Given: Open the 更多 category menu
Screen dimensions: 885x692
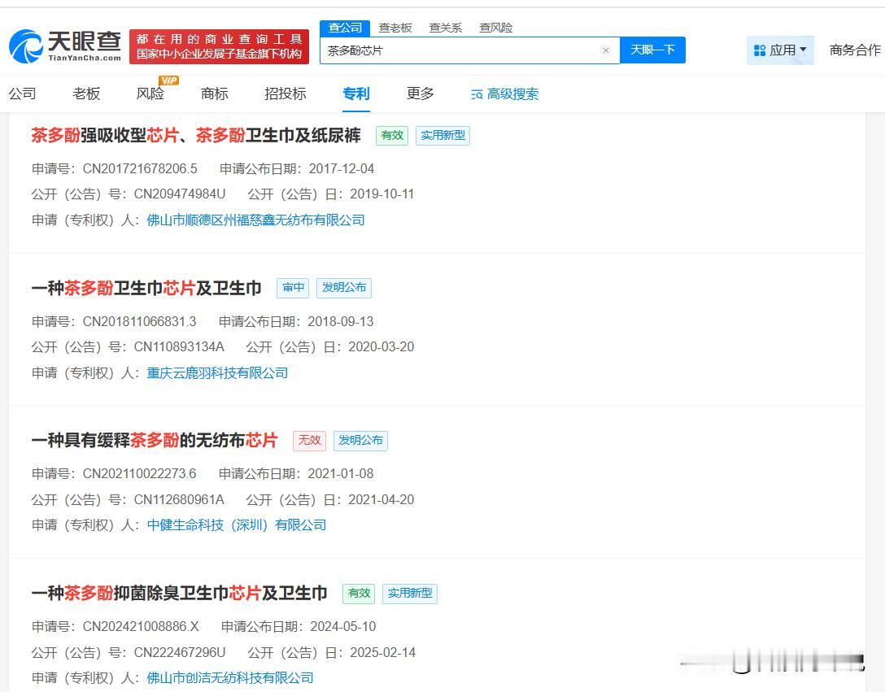Looking at the screenshot, I should pos(420,94).
